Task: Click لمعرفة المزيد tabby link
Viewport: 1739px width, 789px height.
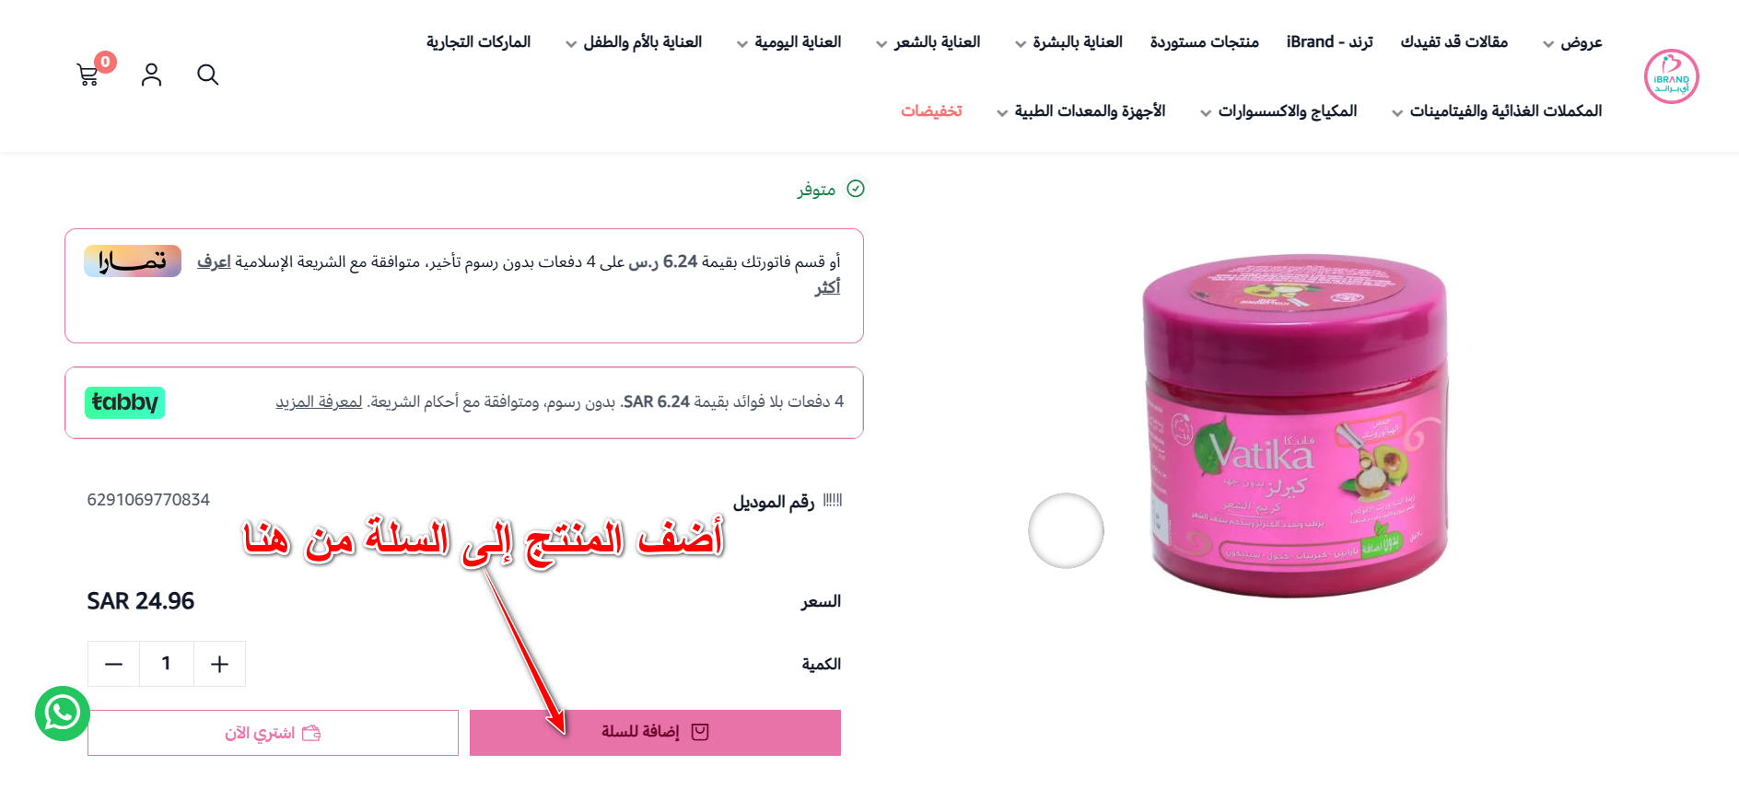Action: click(319, 402)
